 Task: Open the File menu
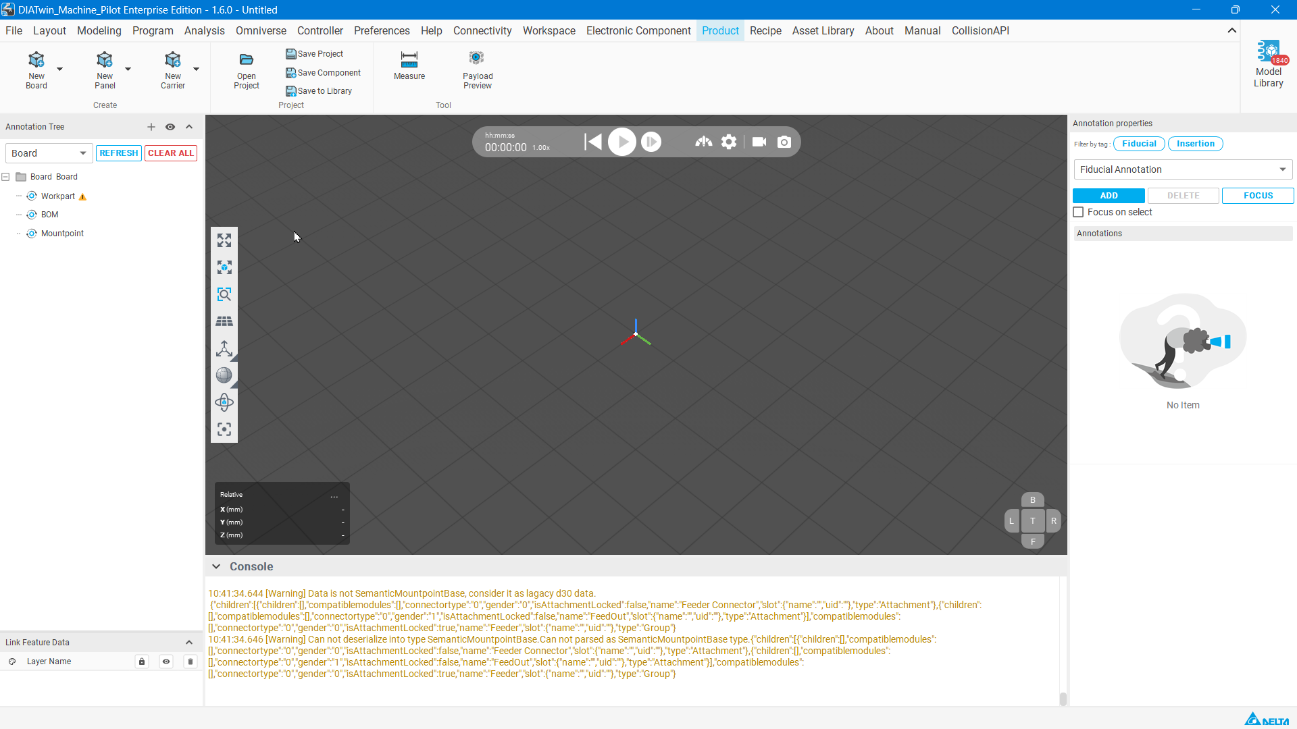[x=14, y=31]
